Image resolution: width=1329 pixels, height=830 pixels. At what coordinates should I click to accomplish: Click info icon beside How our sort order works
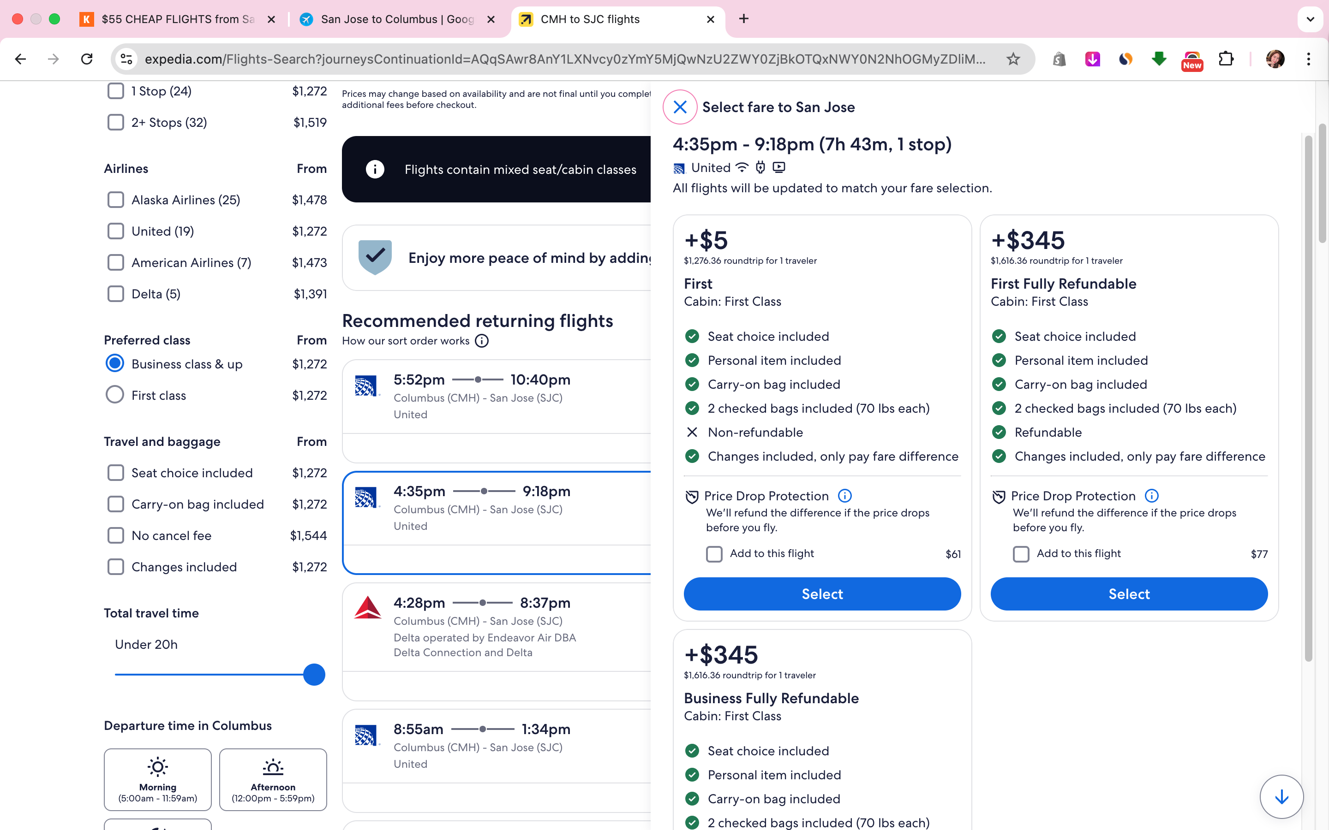tap(482, 341)
